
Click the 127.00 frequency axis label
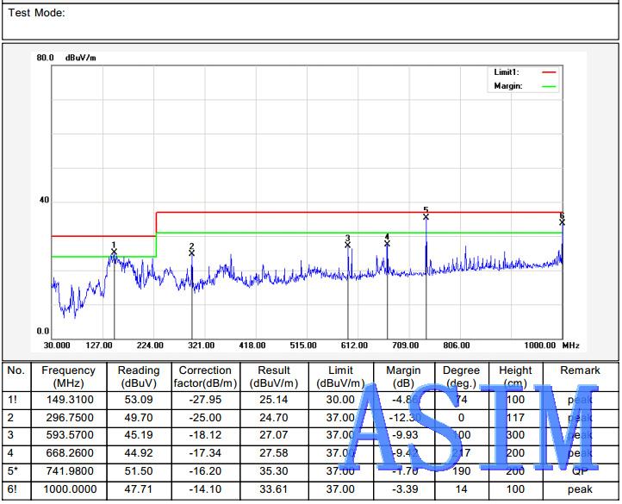(x=99, y=345)
